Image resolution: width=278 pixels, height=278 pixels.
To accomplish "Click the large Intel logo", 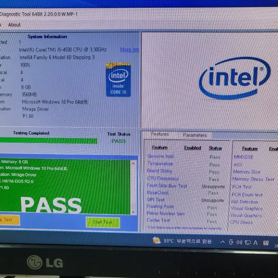I will 235,78.
